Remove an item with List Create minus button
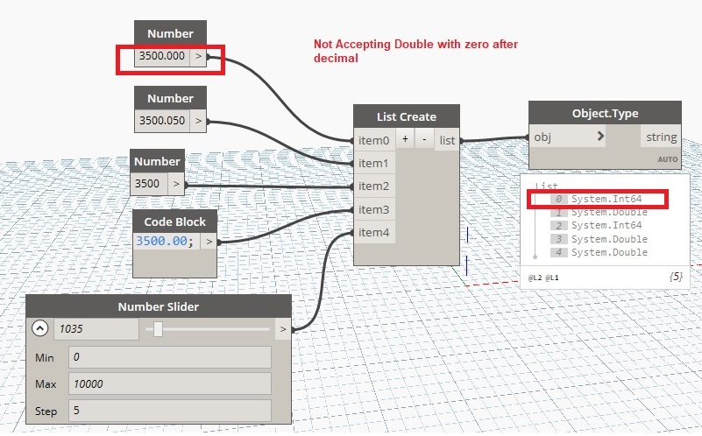 [x=424, y=139]
